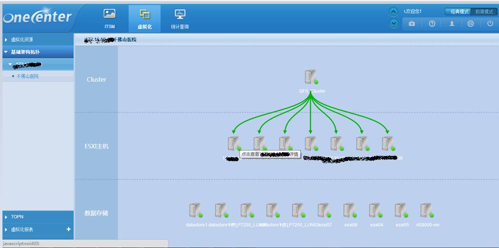499x248 pixels.
Task: Switch to 极简模式 minimal mode
Action: coord(484,11)
